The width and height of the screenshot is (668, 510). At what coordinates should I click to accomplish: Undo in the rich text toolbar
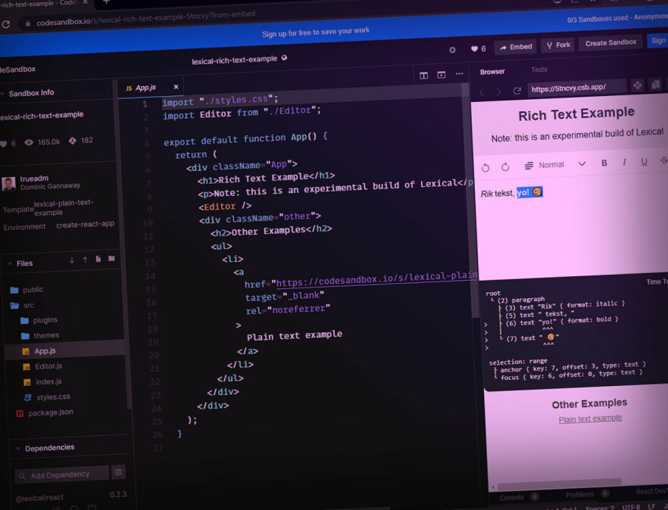point(485,168)
